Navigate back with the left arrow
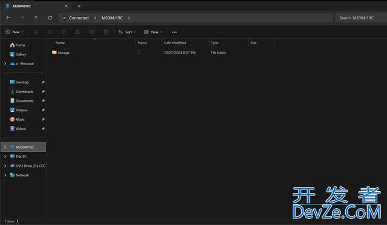387x225 pixels. coord(8,17)
